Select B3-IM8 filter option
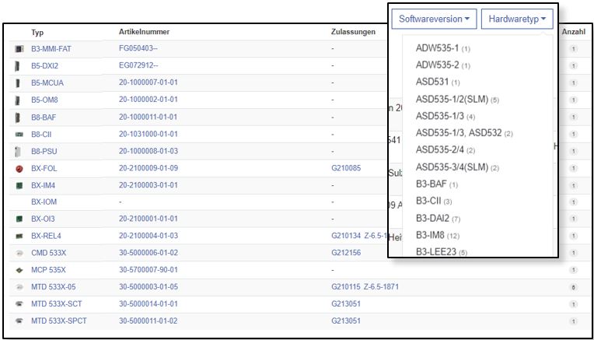The width and height of the screenshot is (594, 340). [x=438, y=236]
